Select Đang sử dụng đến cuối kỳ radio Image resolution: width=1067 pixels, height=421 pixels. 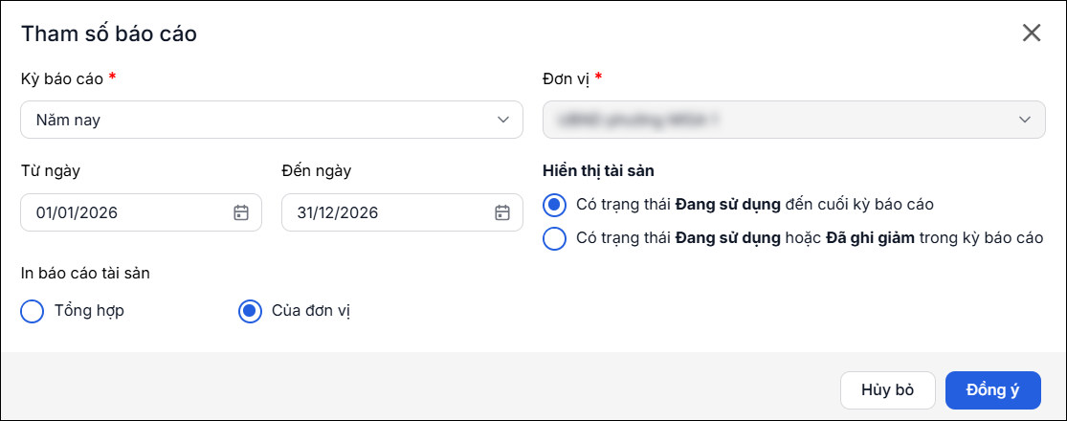click(555, 204)
